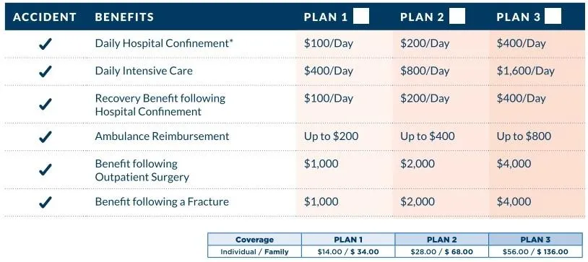The image size is (588, 262).
Task: Click the Plan 2 $2,000 fracture benefit
Action: tap(418, 201)
